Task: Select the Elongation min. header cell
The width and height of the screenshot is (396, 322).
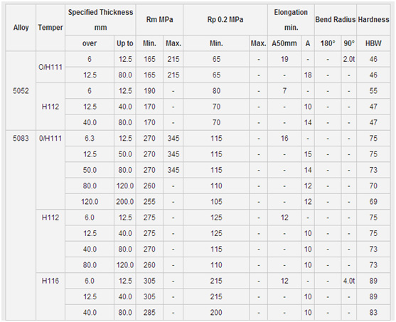Action: coord(291,19)
